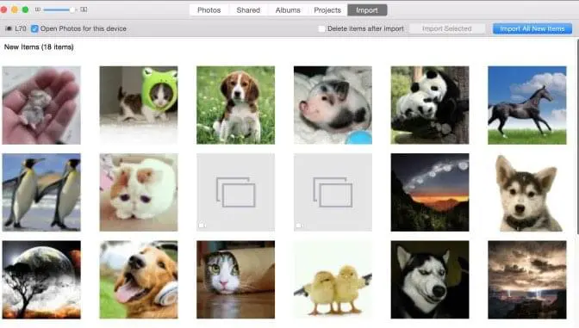579x328 pixels.
Task: Select the two chicks thumbnail
Action: coord(333,280)
